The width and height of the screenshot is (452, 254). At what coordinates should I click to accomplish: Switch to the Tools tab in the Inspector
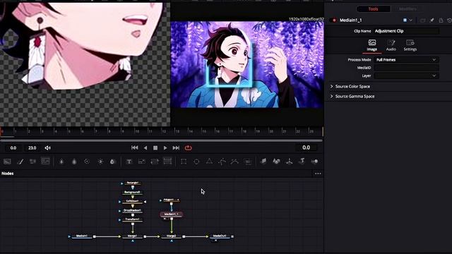pyautogui.click(x=373, y=9)
